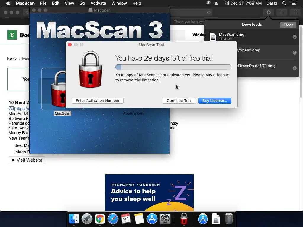Open Calendar showing 31 in Dock

(126, 219)
